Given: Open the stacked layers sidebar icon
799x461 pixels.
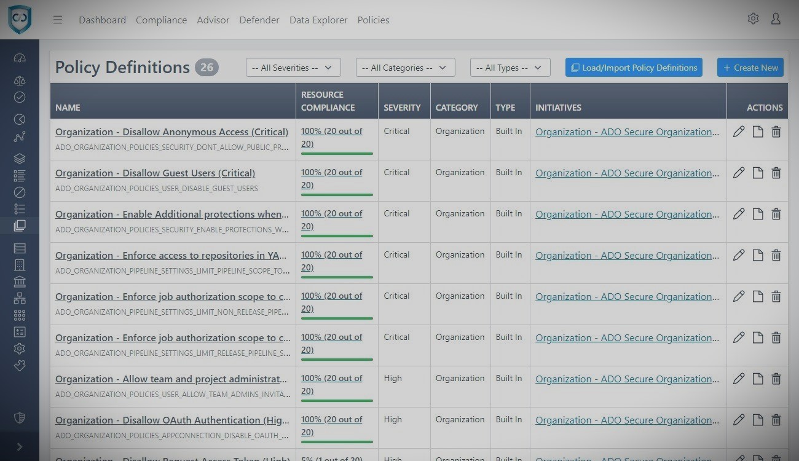Looking at the screenshot, I should [x=20, y=159].
